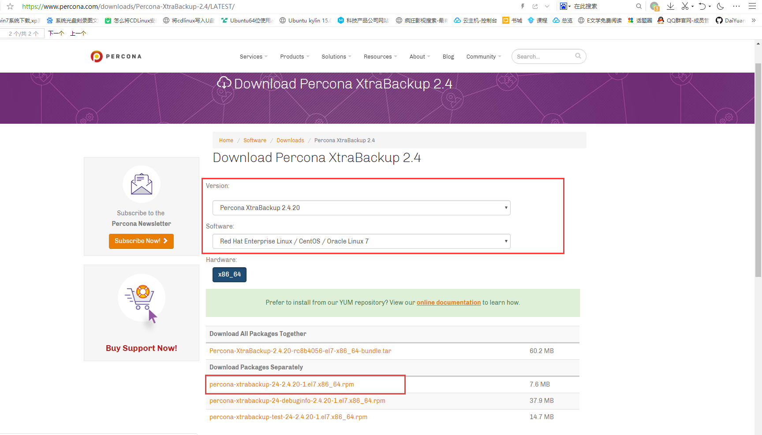
Task: Click '上一个' find previous button
Action: tap(78, 33)
